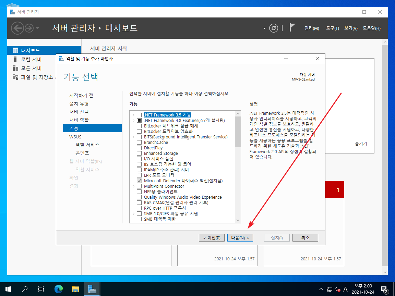Open the navigation history dropdown arrow
The image size is (395, 296).
[37, 28]
